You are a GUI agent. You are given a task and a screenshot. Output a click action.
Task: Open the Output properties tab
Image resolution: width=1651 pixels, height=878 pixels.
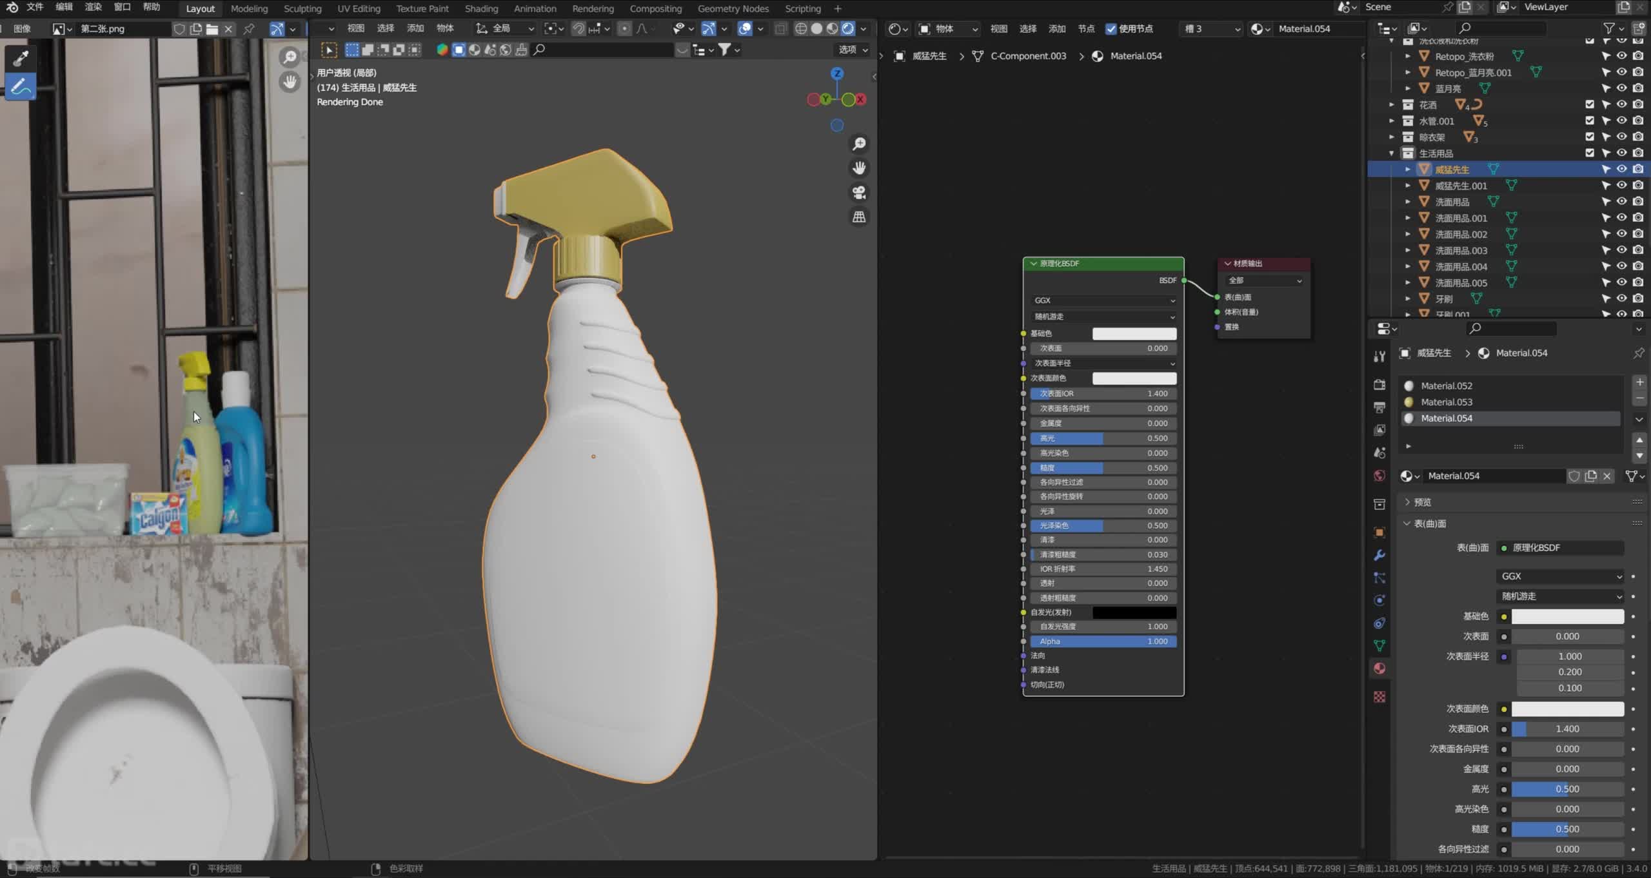(x=1379, y=407)
